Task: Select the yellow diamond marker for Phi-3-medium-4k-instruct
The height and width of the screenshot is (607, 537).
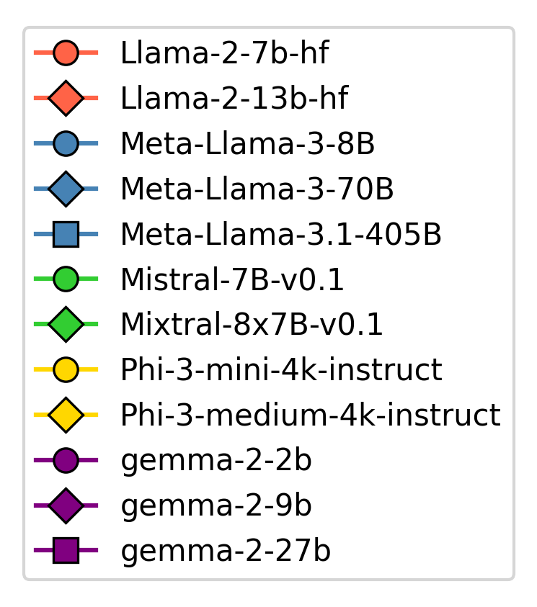Action: click(x=66, y=415)
